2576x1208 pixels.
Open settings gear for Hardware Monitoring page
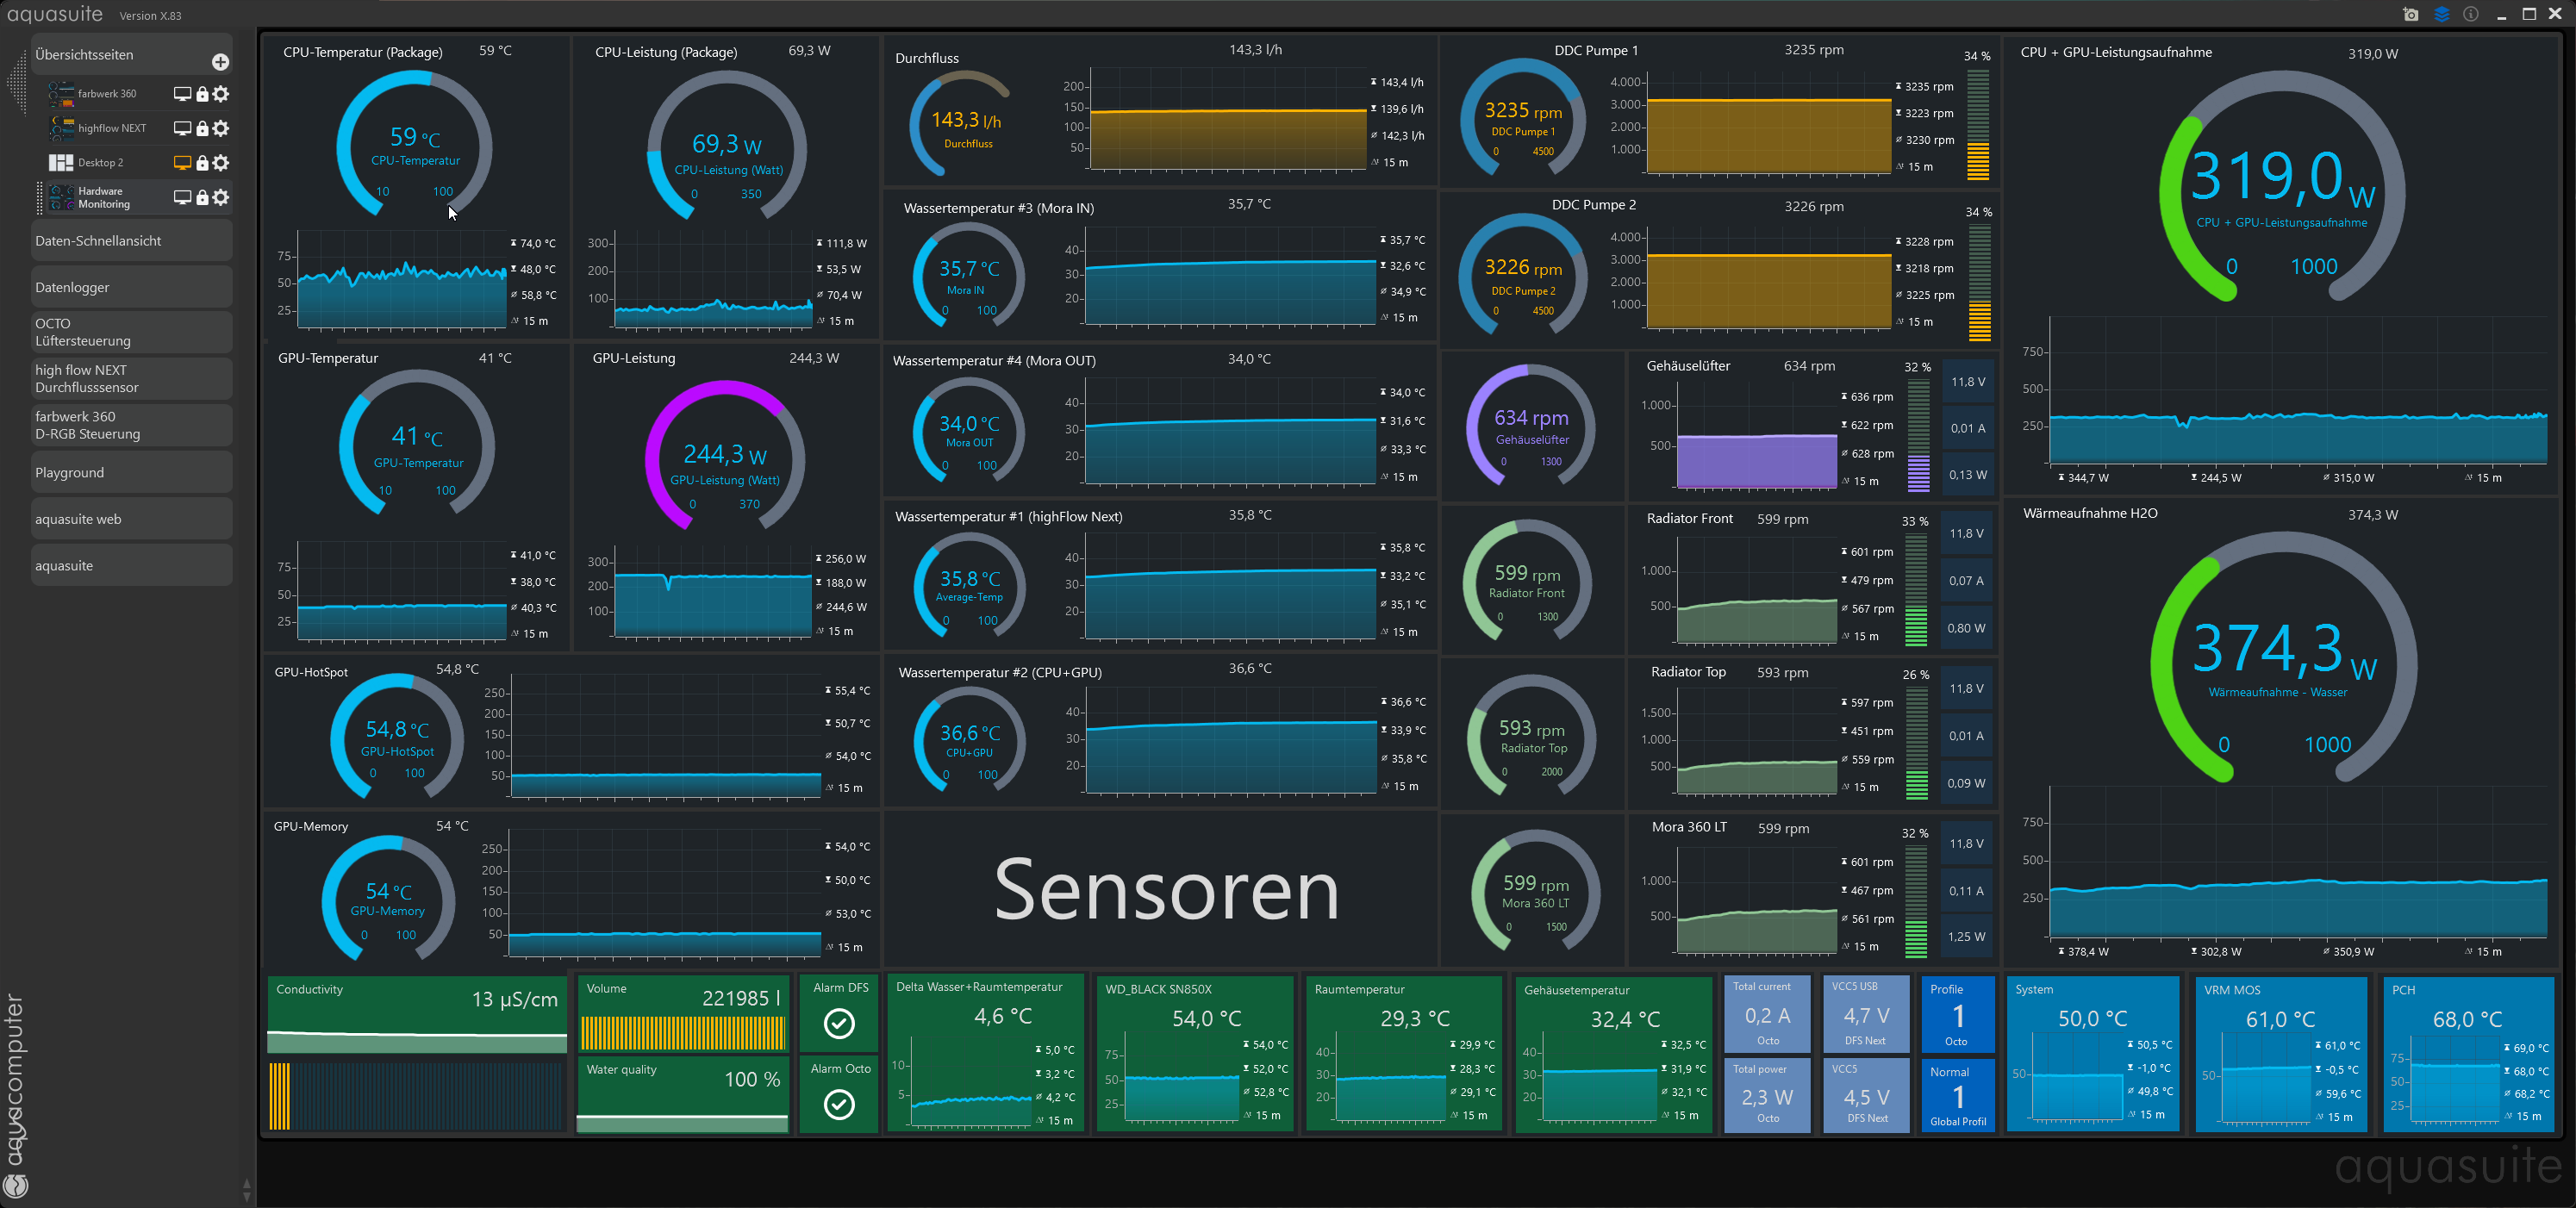click(222, 197)
